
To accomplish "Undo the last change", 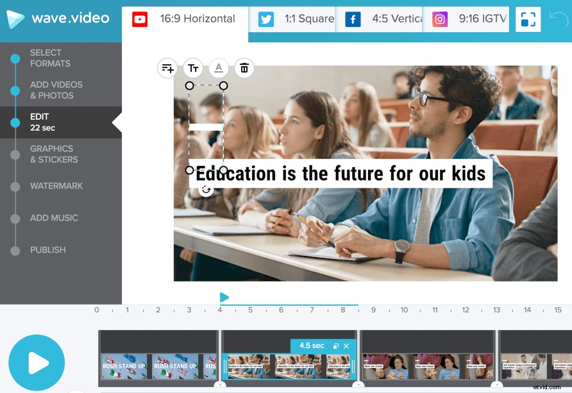I will tap(557, 19).
